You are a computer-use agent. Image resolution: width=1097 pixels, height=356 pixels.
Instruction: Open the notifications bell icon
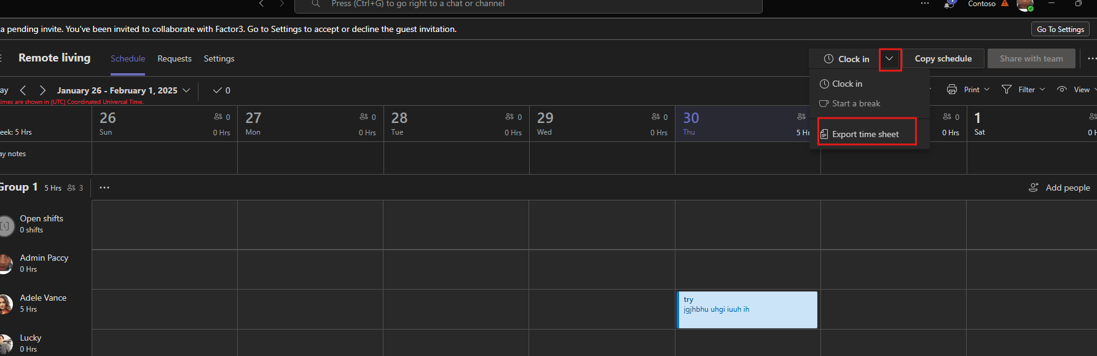[950, 4]
